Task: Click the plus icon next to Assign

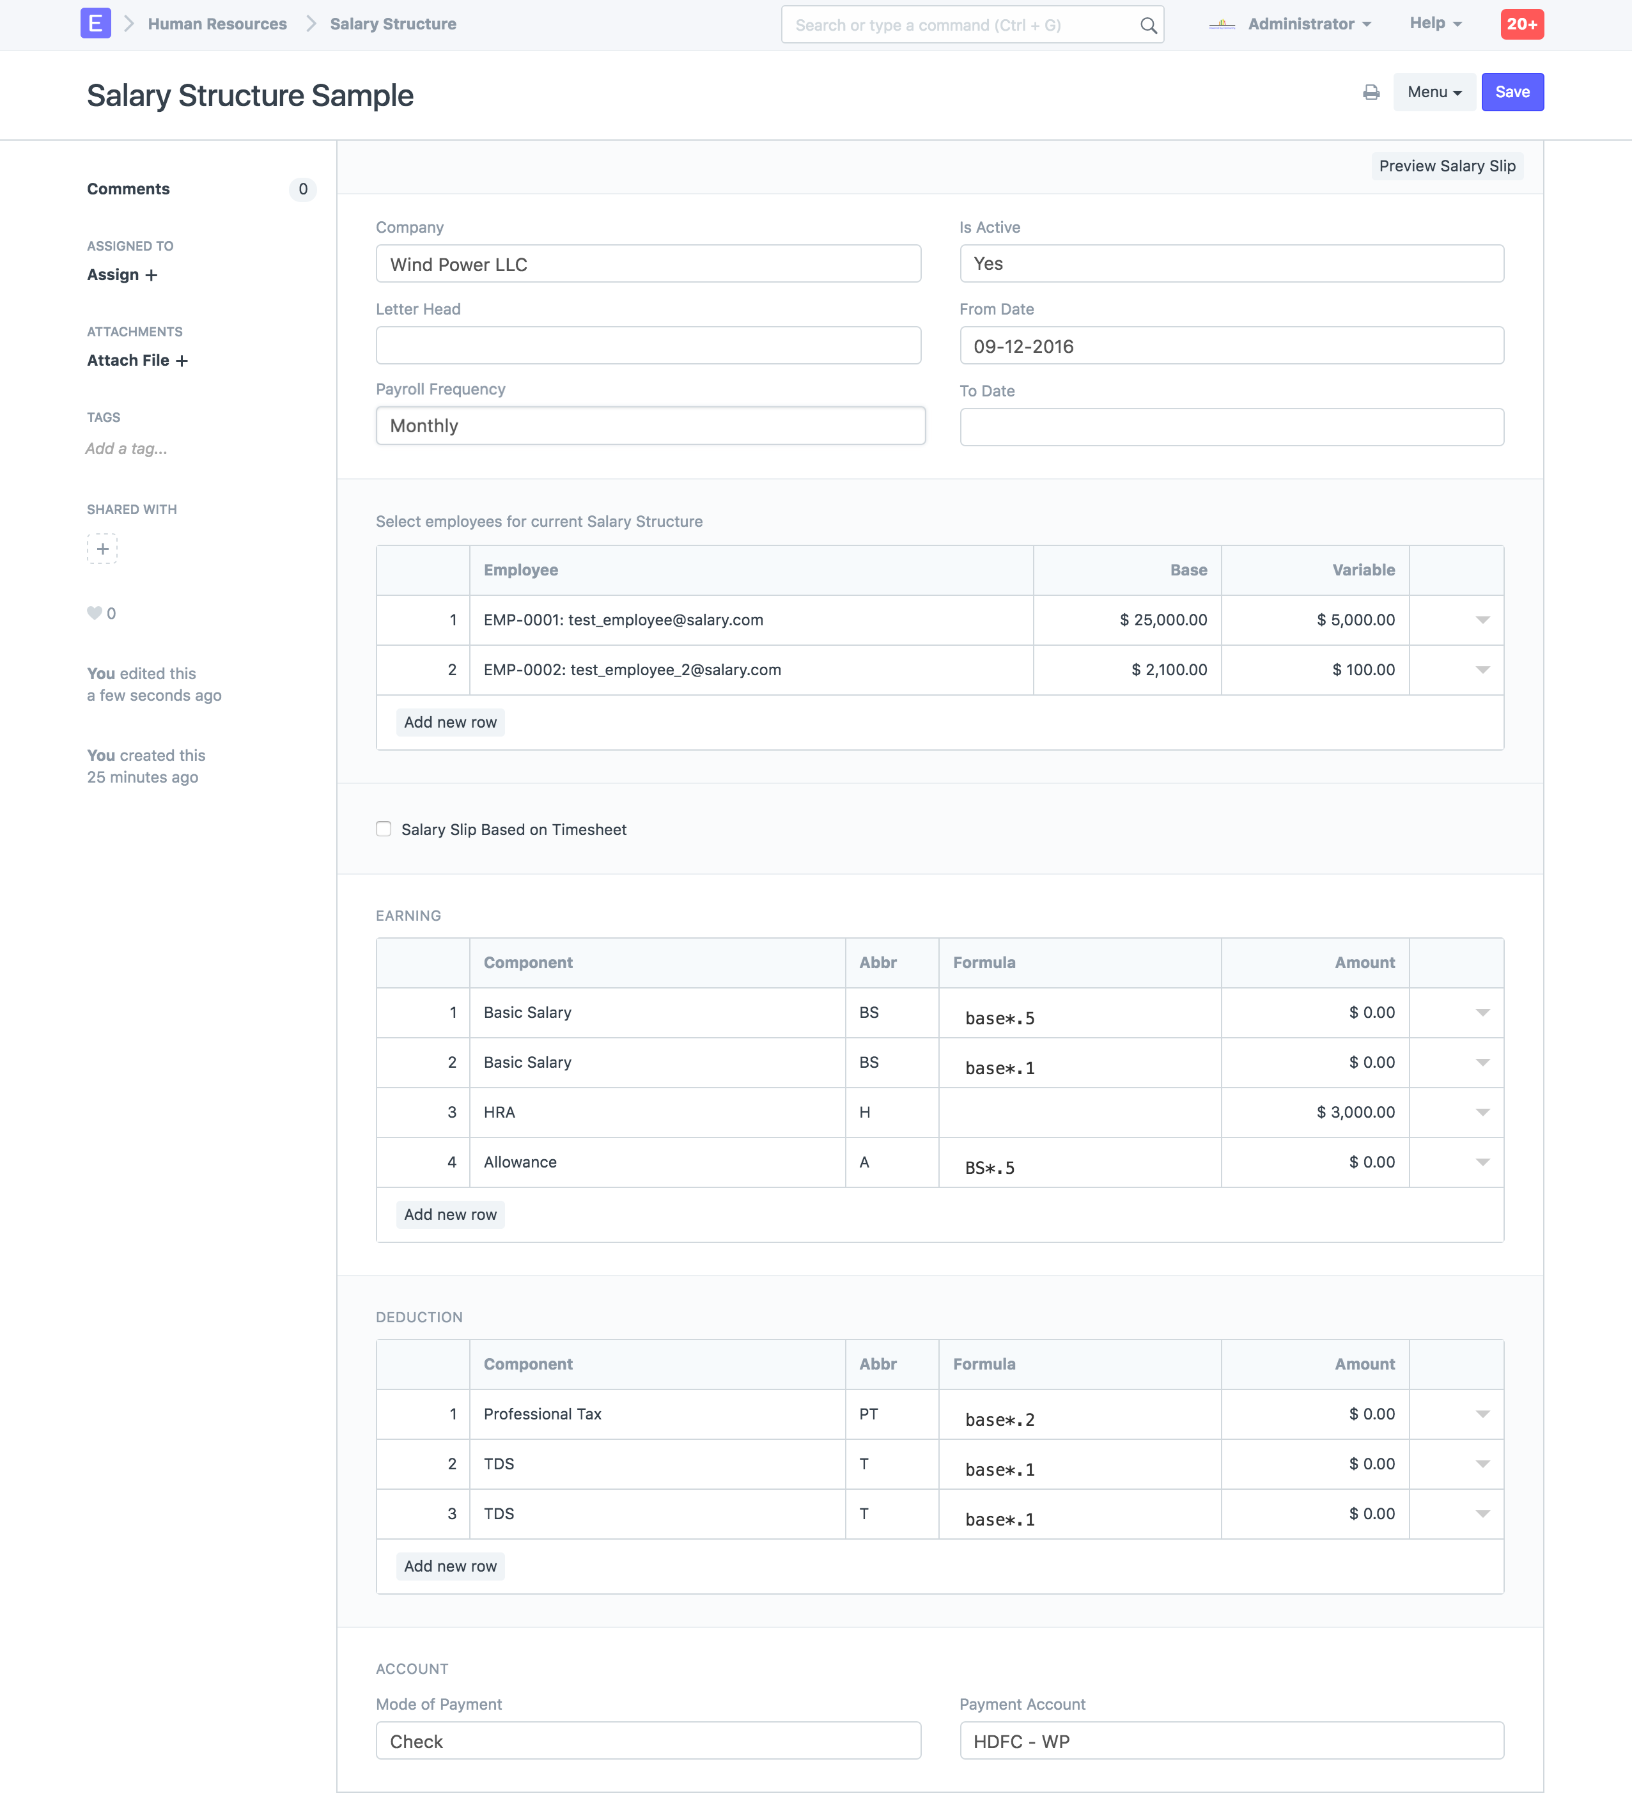Action: tap(152, 275)
